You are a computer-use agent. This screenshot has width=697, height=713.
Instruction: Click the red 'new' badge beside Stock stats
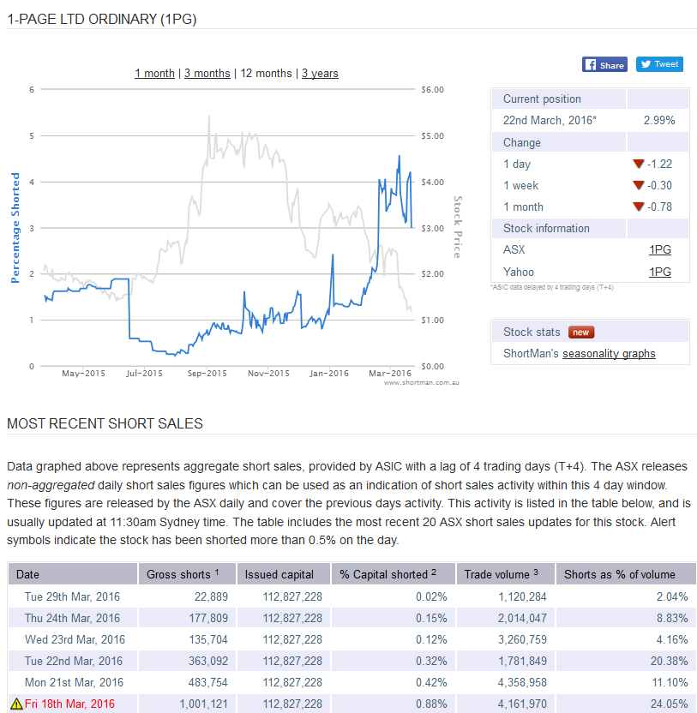pos(581,333)
